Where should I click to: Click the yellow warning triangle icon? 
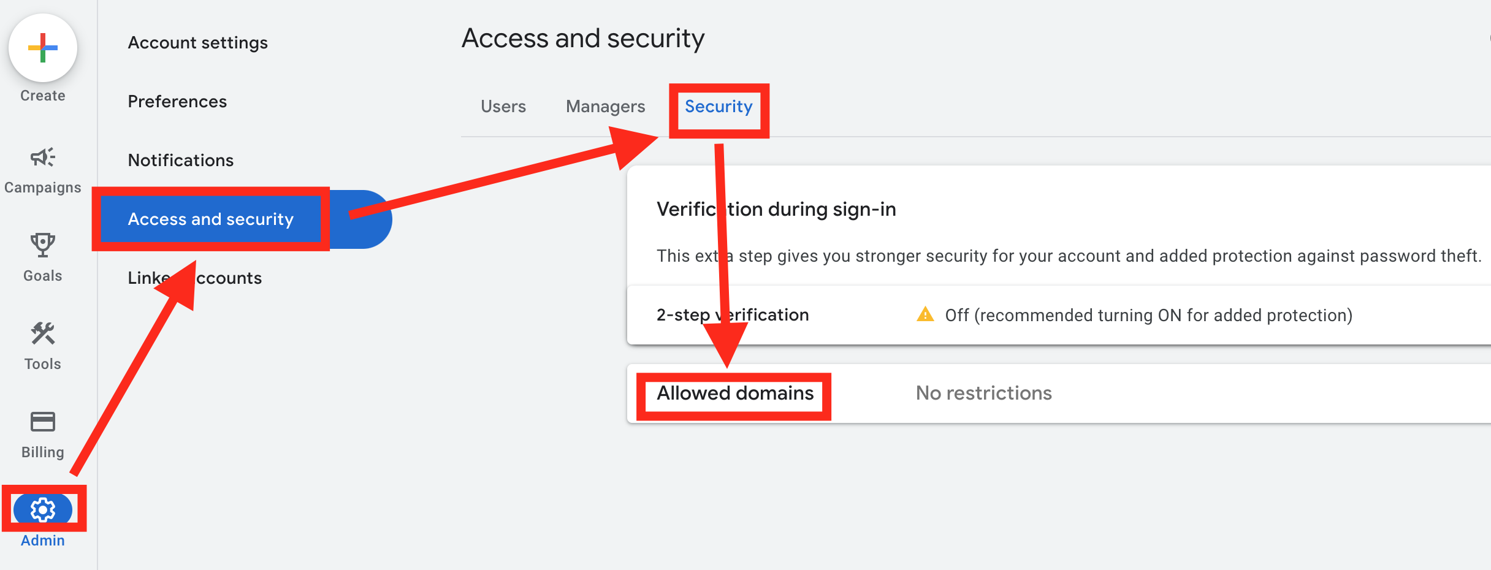click(925, 314)
